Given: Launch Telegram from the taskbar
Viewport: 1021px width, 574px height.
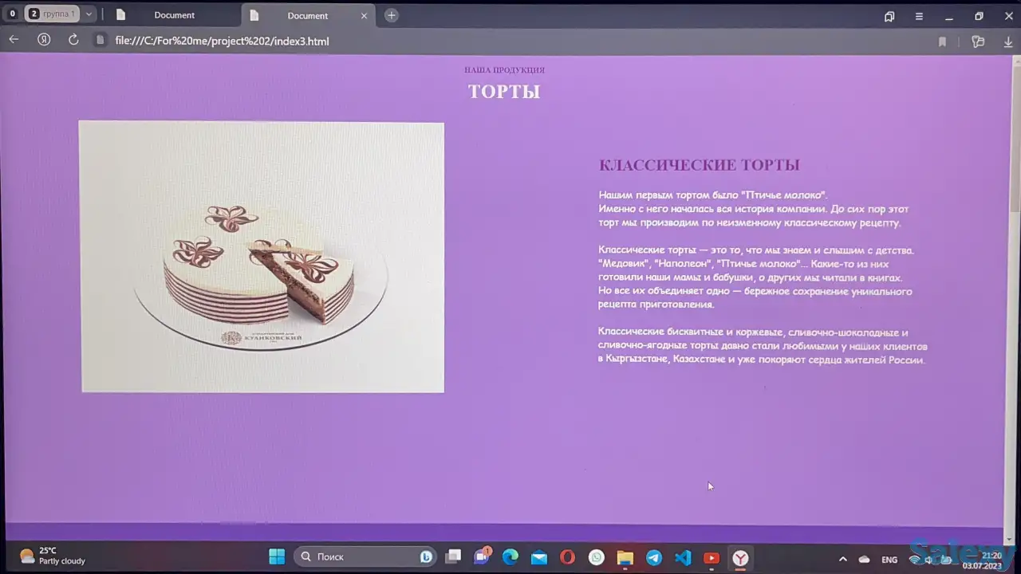Looking at the screenshot, I should [654, 557].
